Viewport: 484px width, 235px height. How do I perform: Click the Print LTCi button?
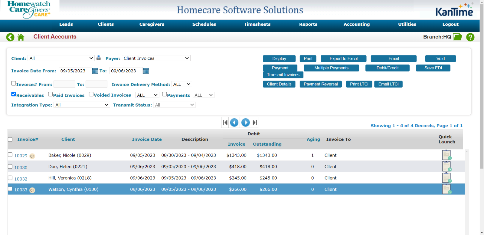point(359,84)
